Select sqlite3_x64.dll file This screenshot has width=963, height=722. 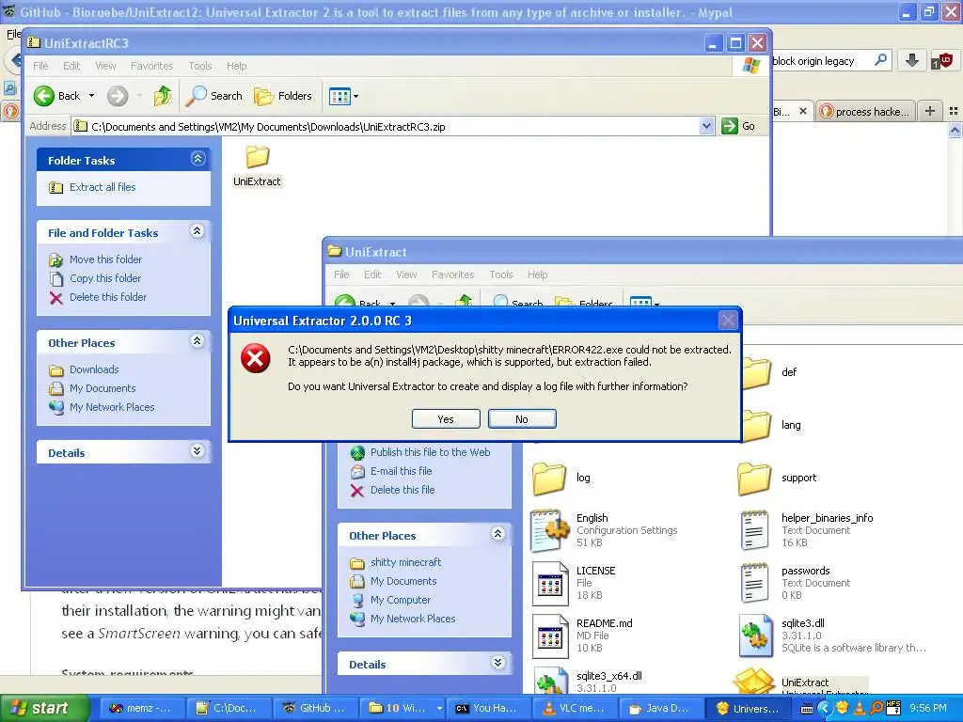pos(588,682)
